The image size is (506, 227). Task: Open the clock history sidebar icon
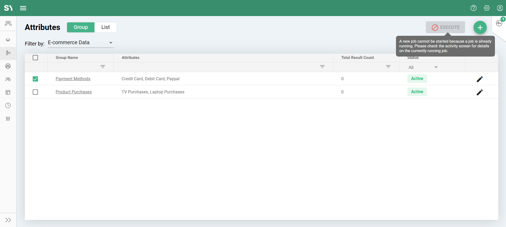(8, 105)
